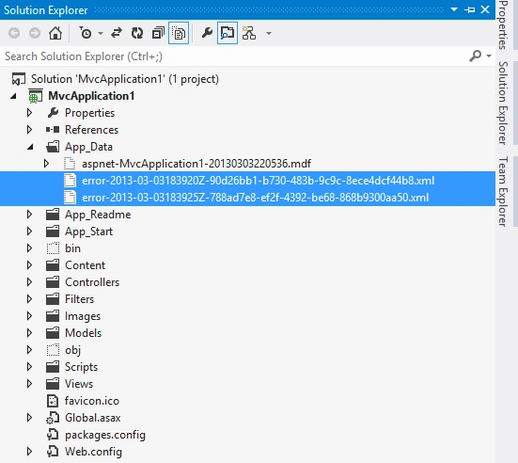
Task: Expand the Views folder
Action: pos(29,384)
